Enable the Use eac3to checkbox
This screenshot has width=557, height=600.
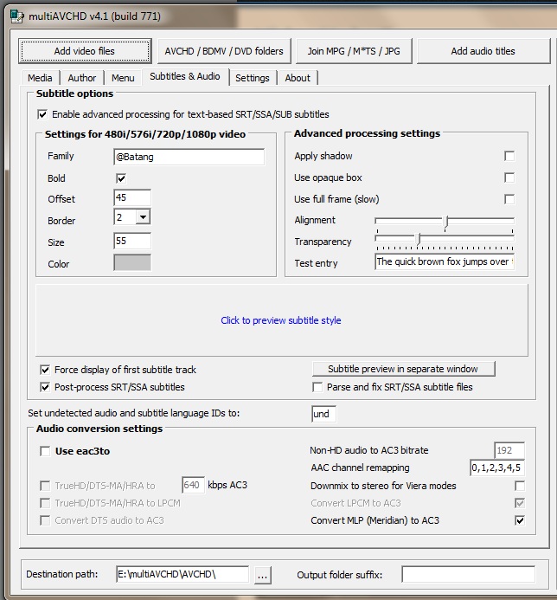(x=45, y=451)
